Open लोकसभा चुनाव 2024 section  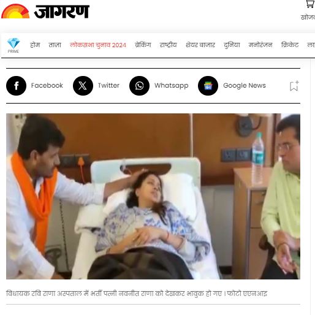point(98,45)
